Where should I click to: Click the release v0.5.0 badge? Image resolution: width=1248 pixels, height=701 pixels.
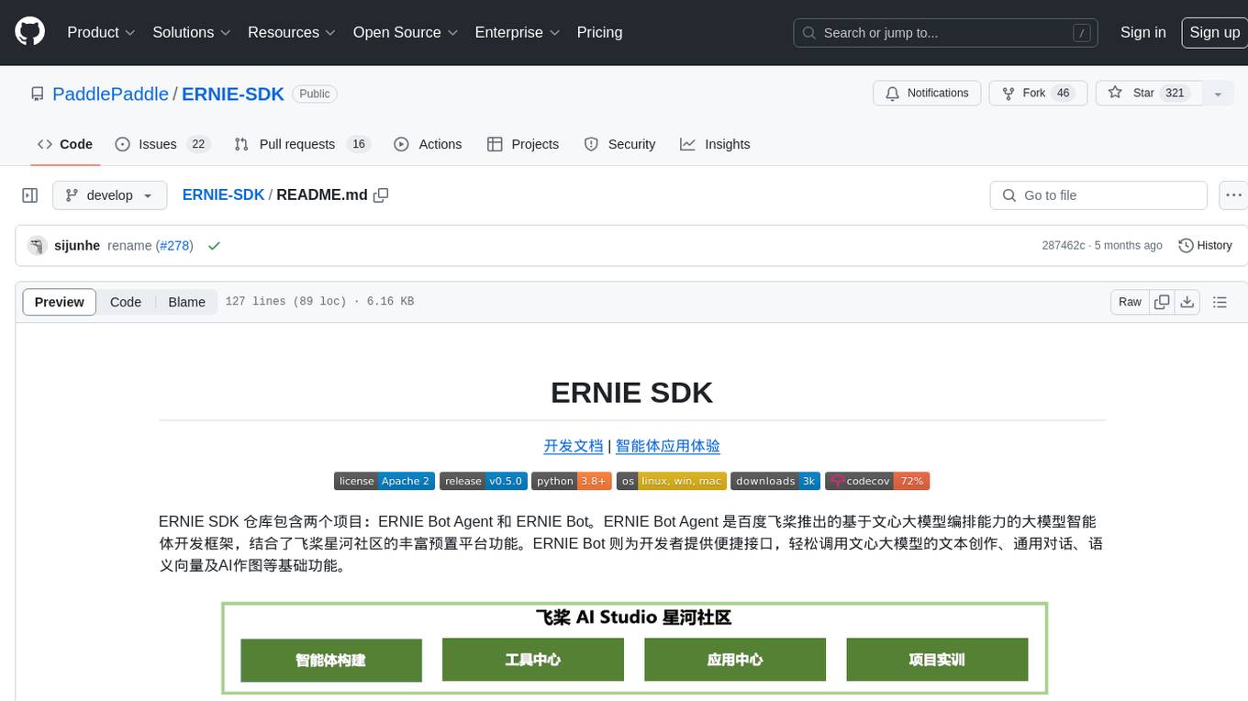(484, 481)
